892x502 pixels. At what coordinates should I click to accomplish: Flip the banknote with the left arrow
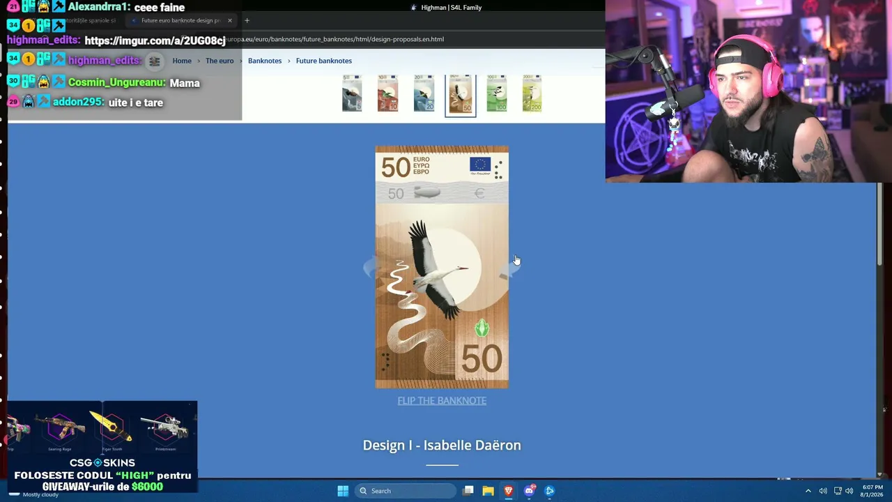(x=369, y=268)
